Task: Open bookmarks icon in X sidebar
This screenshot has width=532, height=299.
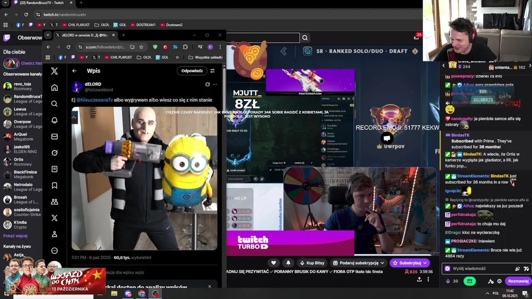Action: 54,185
